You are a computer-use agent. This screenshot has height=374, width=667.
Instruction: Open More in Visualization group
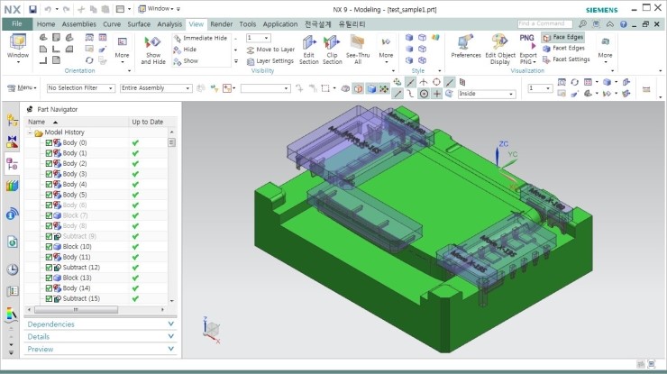point(605,49)
